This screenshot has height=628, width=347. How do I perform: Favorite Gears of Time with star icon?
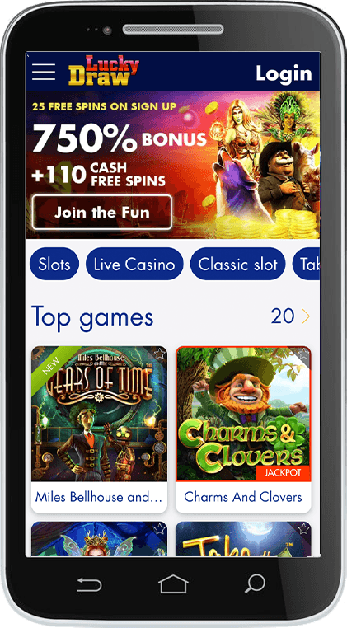pyautogui.click(x=159, y=354)
